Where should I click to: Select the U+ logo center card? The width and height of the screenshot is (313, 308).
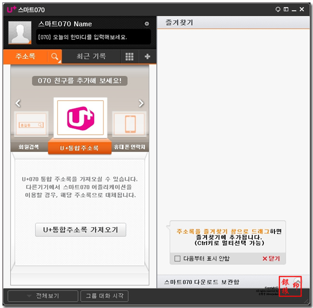click(x=80, y=118)
